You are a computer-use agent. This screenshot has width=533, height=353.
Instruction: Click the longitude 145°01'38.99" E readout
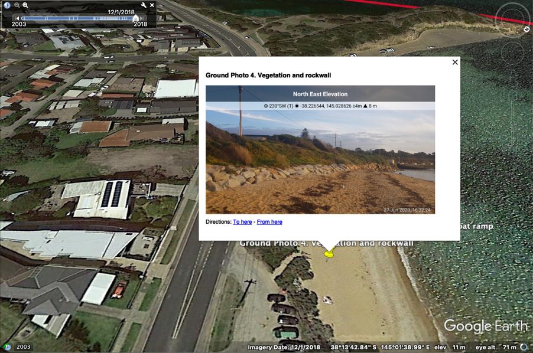click(x=405, y=347)
